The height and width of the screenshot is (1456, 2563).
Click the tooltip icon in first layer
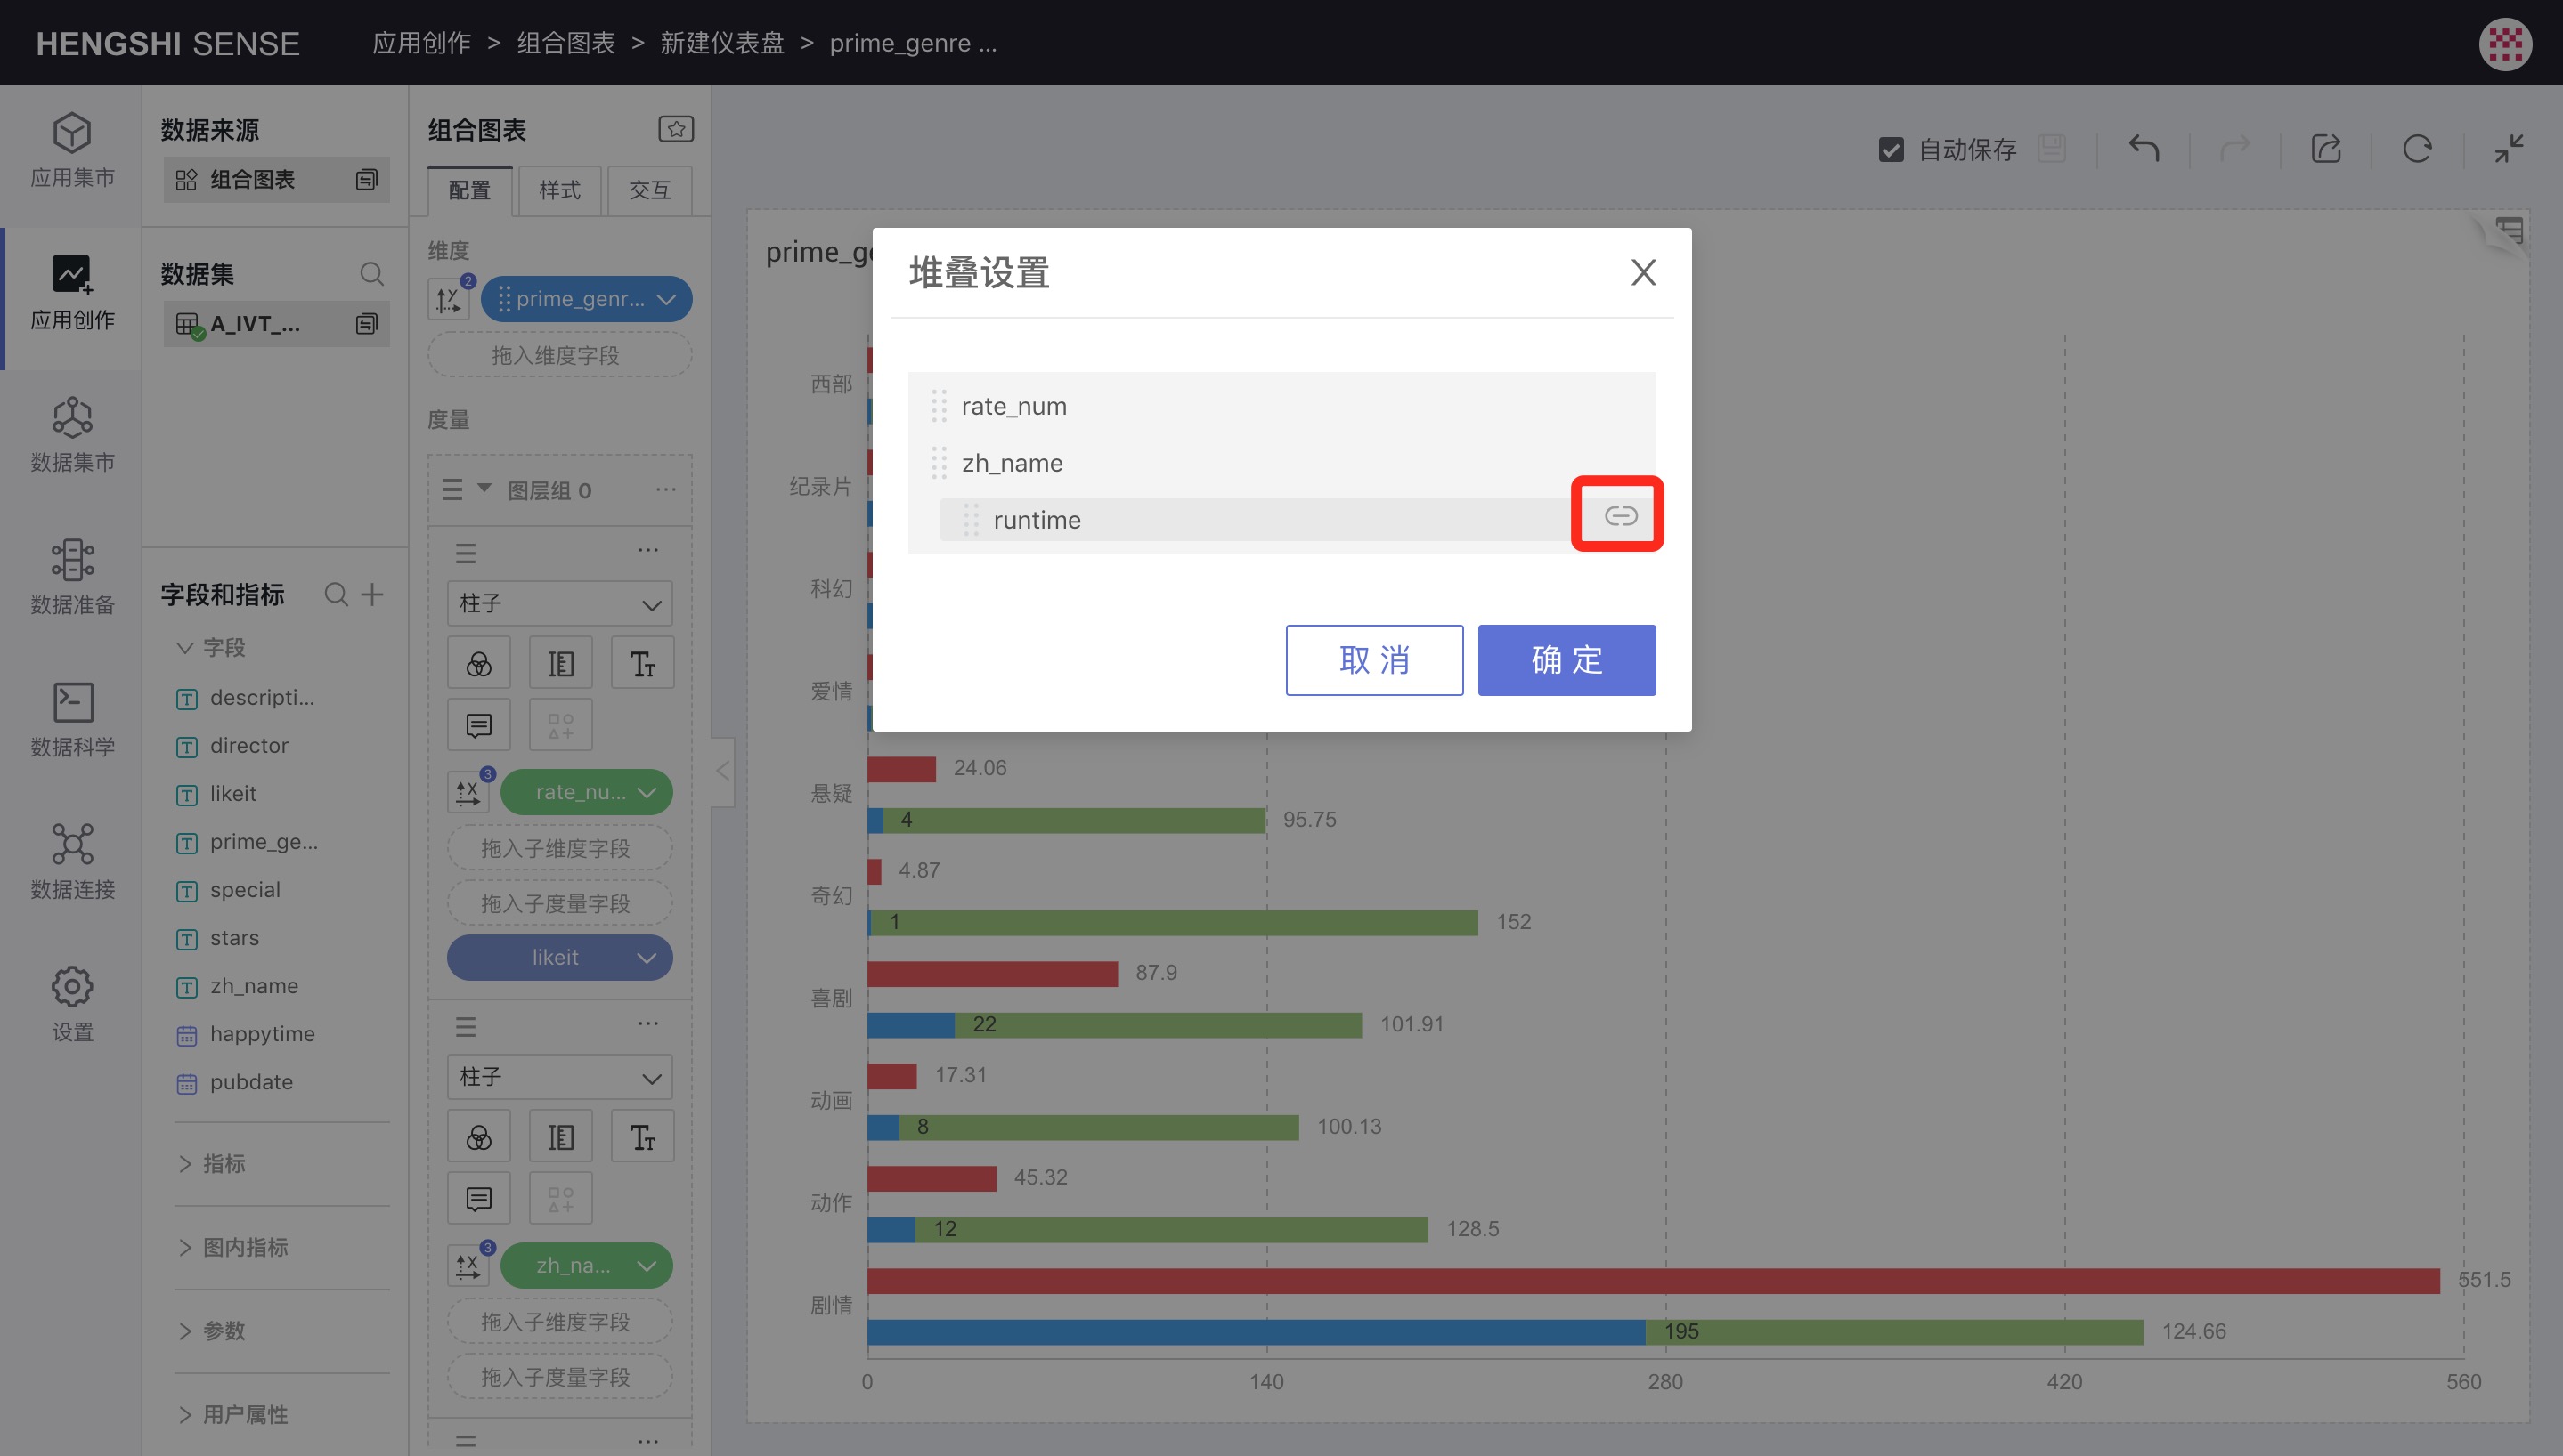tap(478, 725)
